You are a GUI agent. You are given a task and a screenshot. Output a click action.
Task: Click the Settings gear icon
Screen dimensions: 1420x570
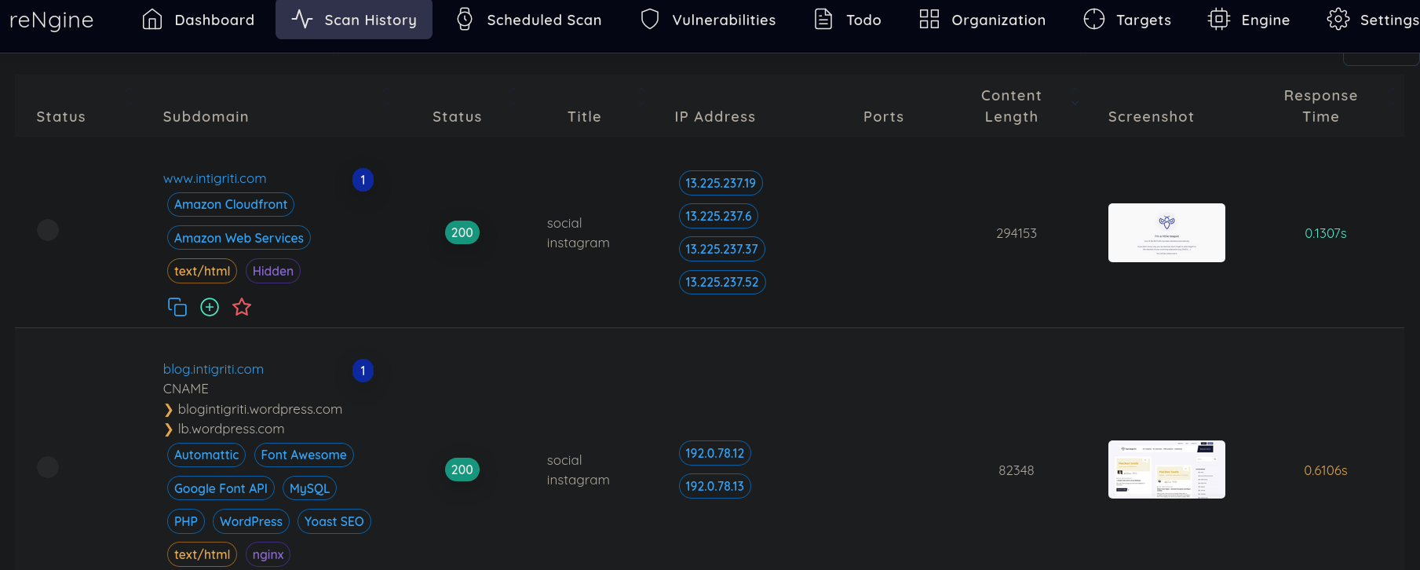1338,19
